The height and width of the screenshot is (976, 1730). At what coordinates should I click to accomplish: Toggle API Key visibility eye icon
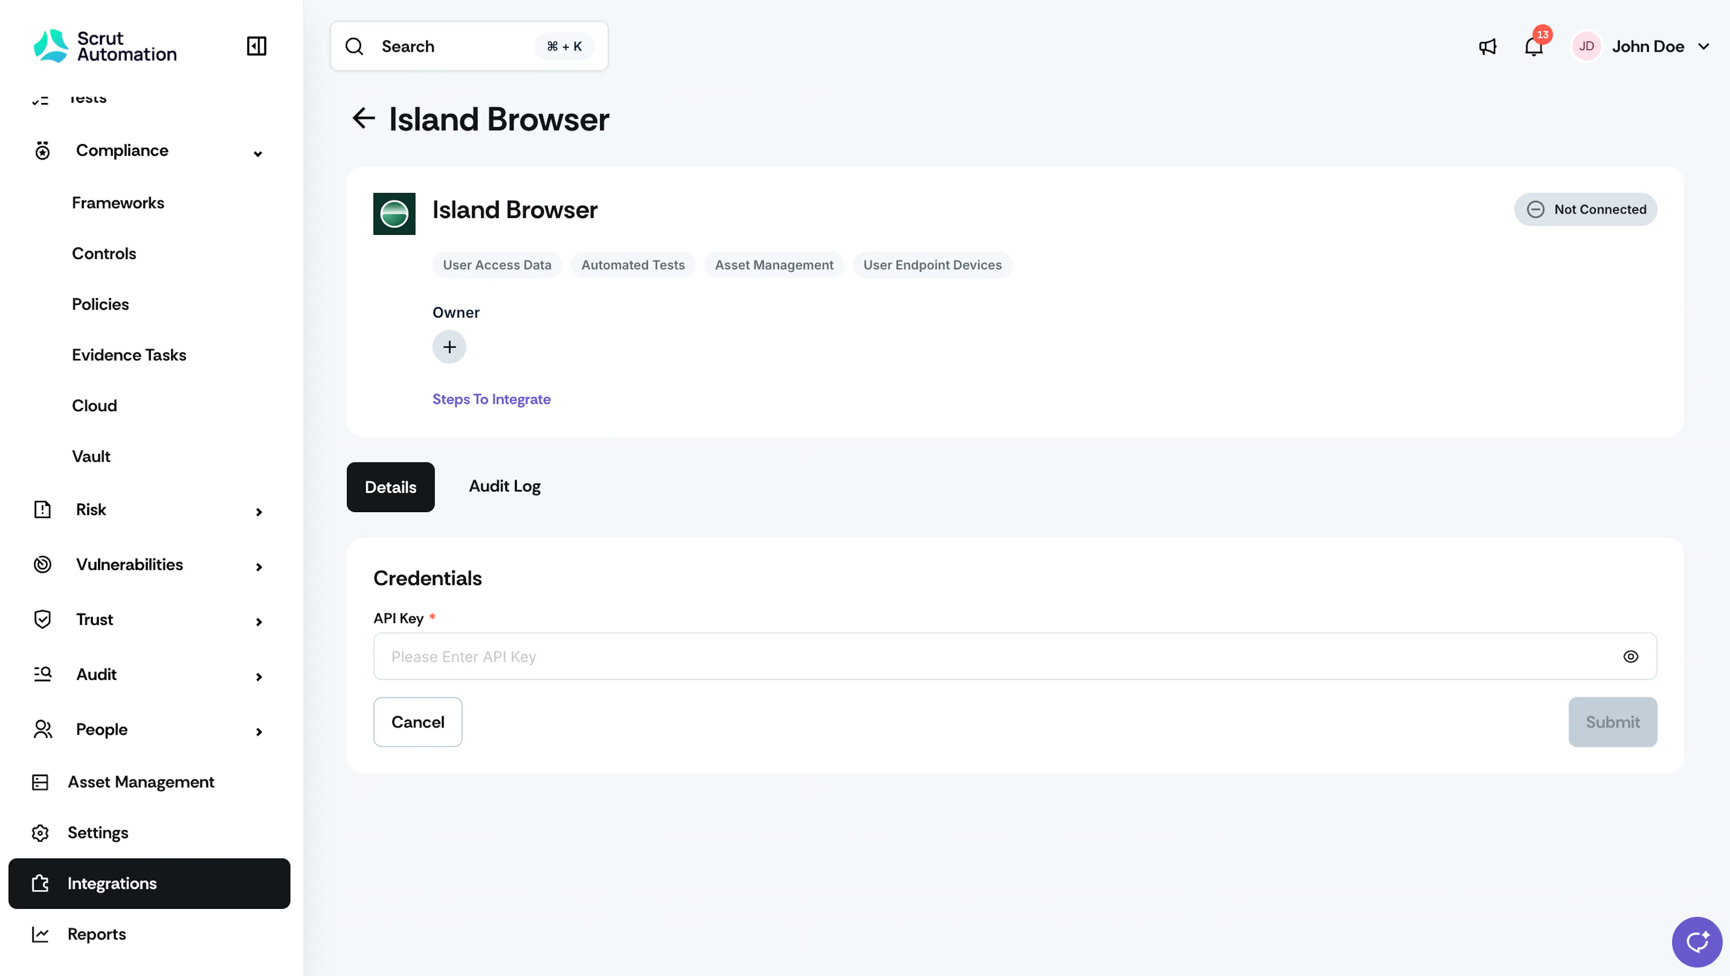pos(1630,657)
